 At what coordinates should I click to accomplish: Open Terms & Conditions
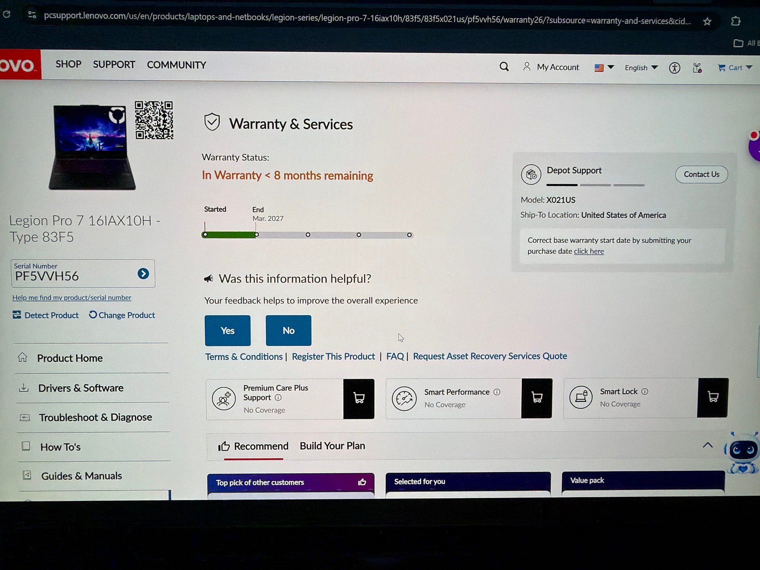244,357
